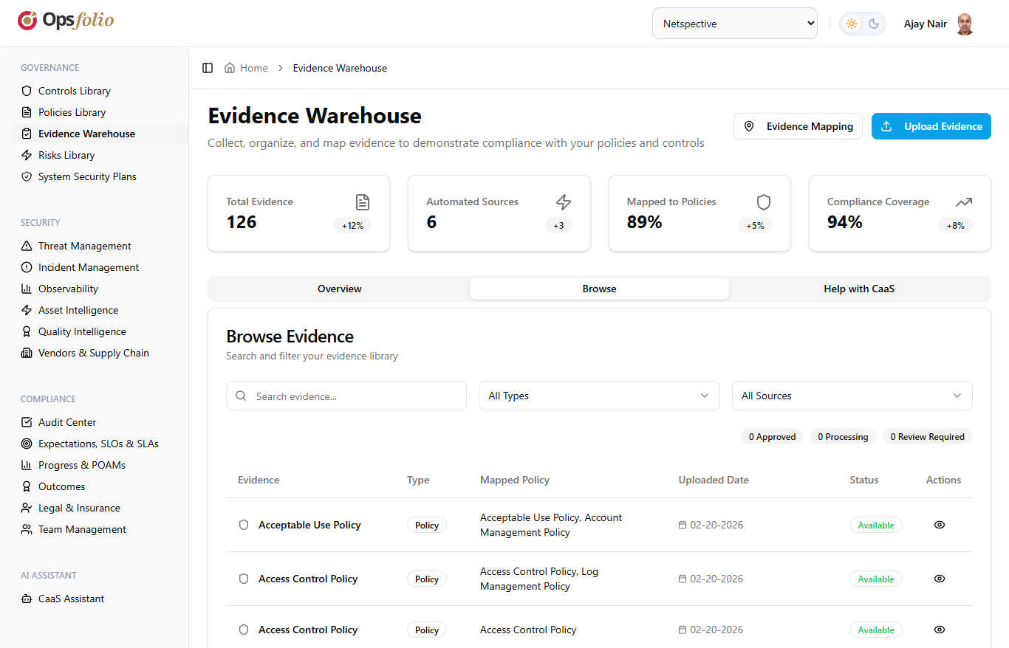The image size is (1009, 648).
Task: Switch to dark mode theme
Action: pos(873,23)
